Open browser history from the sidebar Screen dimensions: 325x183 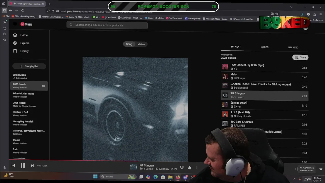(5, 34)
